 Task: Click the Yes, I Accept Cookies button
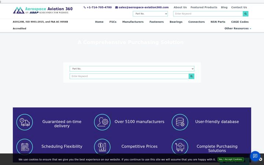230,159
